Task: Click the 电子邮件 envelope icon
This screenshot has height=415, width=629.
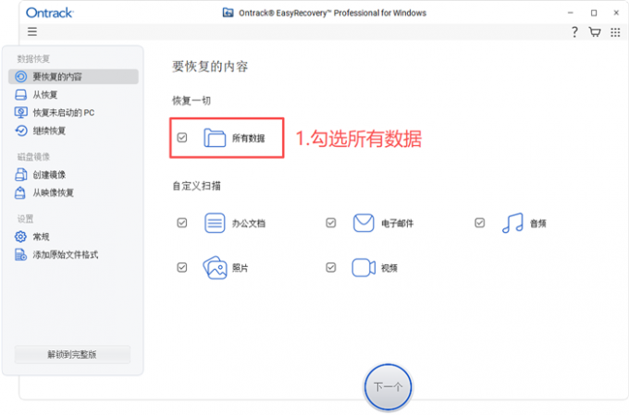Action: (363, 223)
